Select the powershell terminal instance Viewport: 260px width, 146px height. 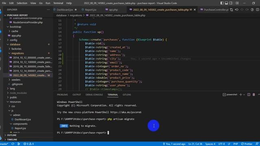[230, 94]
